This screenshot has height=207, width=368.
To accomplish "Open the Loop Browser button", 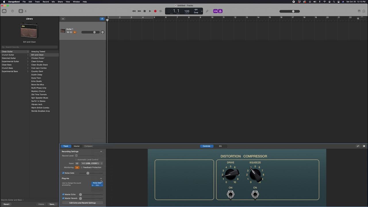I will pos(364,11).
